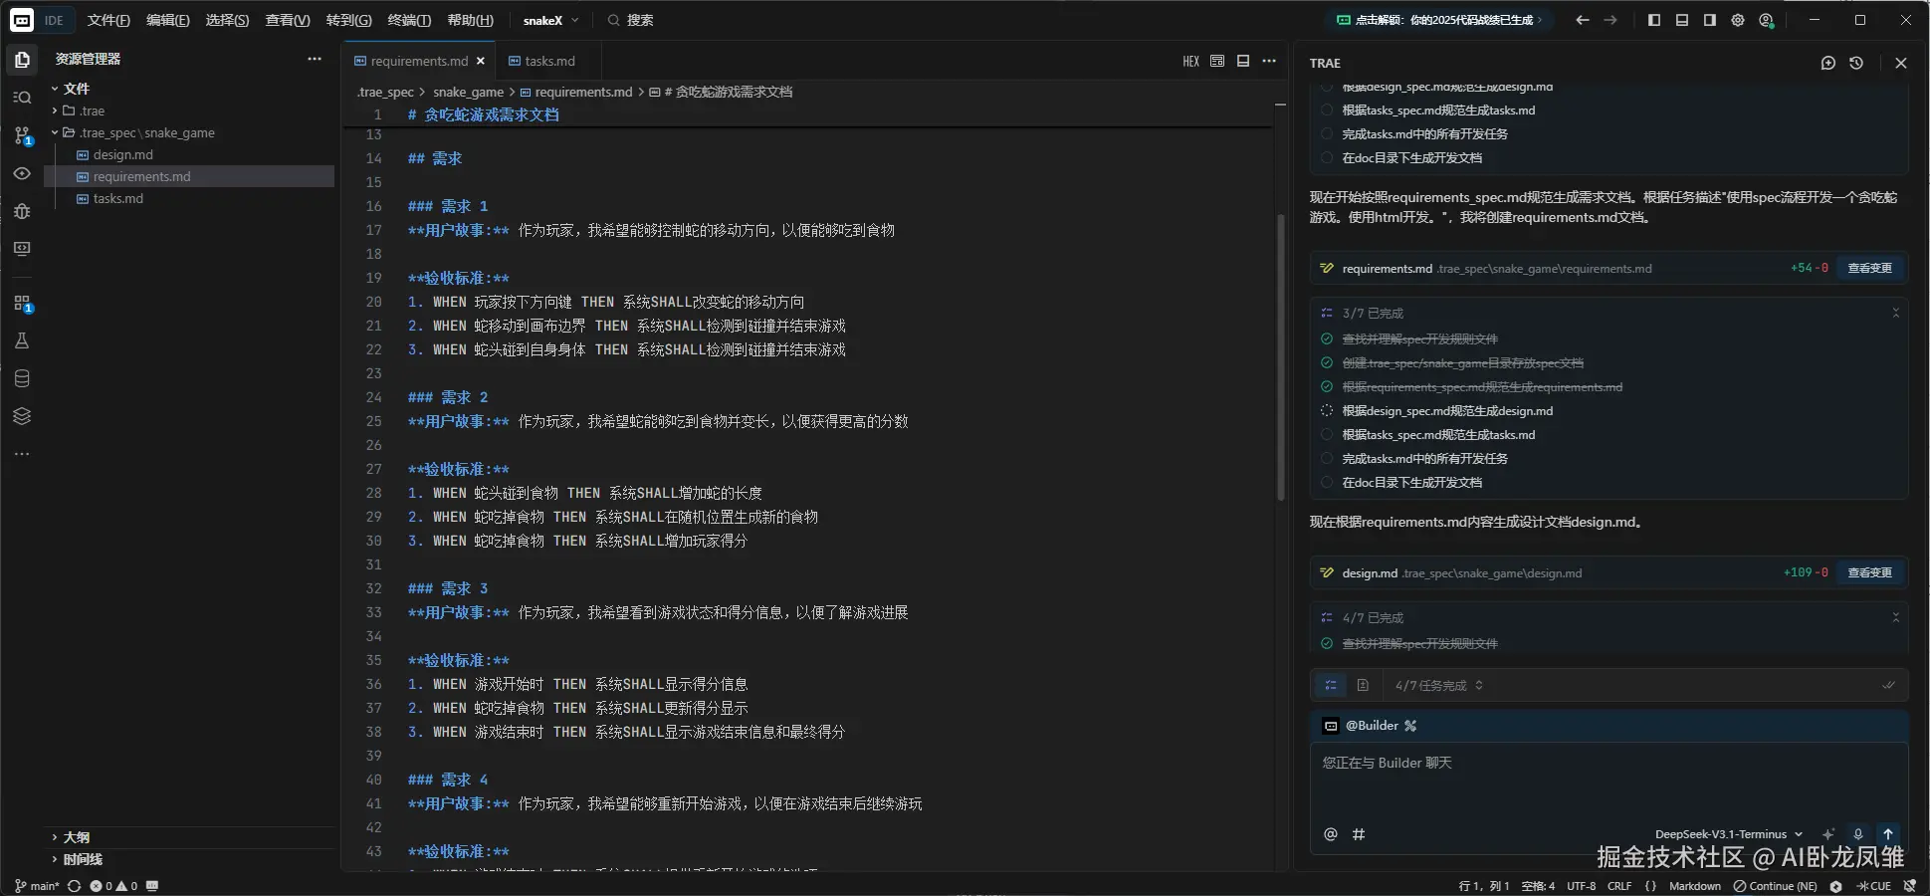Open the DeepSeek-V3.1-Terminus model dropdown
This screenshot has height=896, width=1930.
(x=1729, y=834)
